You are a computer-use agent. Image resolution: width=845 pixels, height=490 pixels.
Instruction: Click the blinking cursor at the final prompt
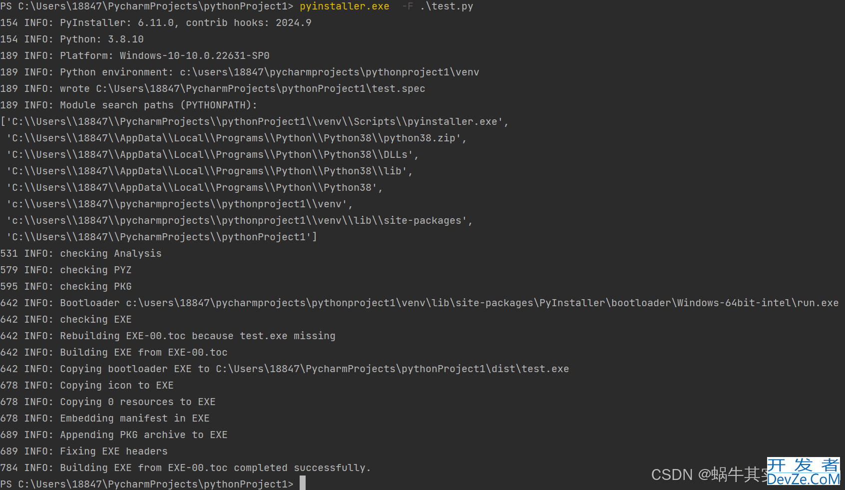[x=303, y=483]
